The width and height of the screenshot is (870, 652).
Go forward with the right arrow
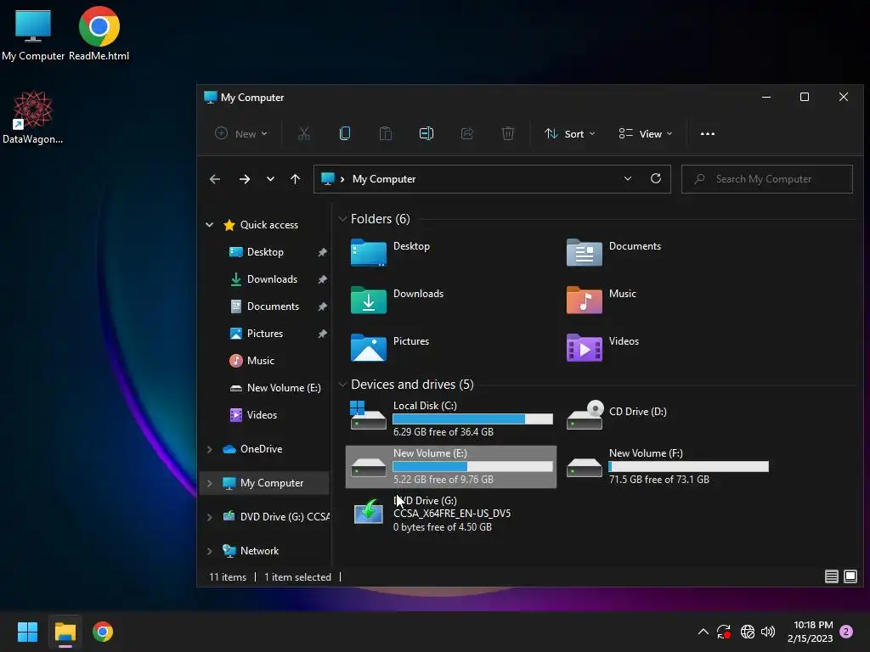tap(244, 179)
